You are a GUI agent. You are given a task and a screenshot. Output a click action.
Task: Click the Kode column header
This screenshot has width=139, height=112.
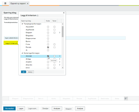click(x=48, y=21)
